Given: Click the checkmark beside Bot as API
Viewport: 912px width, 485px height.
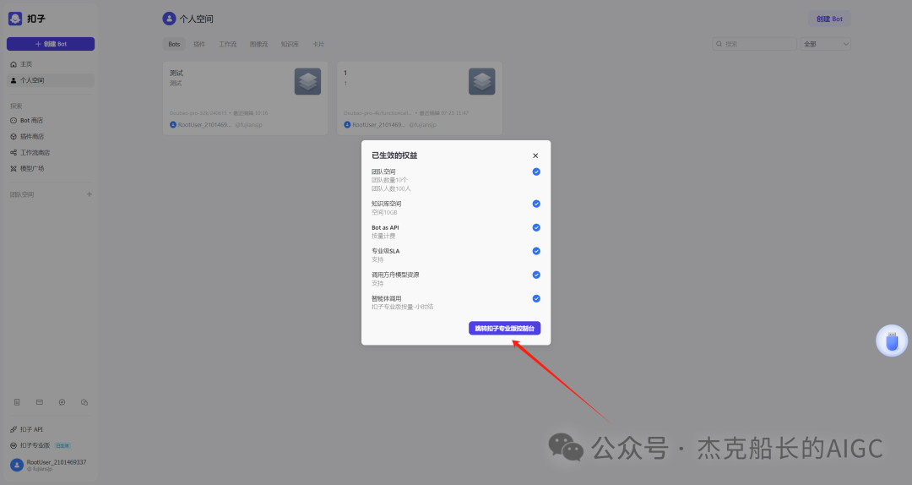Looking at the screenshot, I should tap(536, 227).
